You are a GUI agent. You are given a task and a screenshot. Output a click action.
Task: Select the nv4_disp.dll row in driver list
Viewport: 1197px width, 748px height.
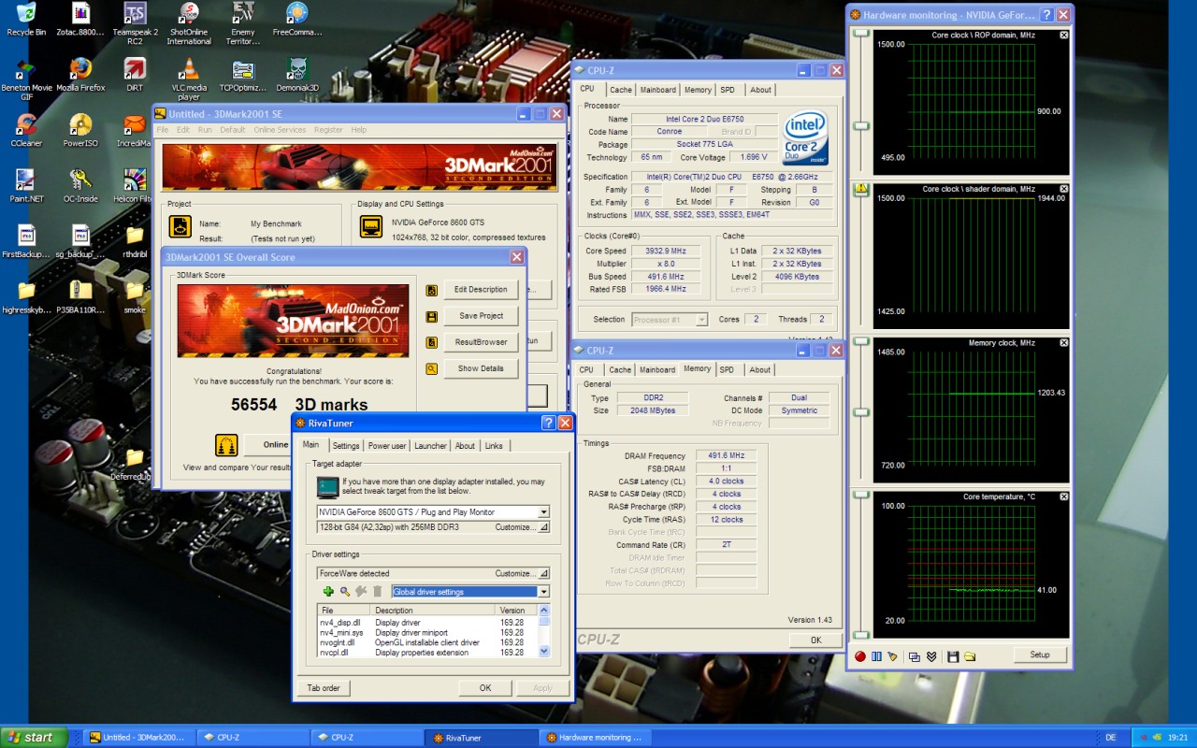(428, 623)
